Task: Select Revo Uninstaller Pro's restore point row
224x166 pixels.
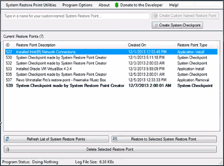Action: click(111, 80)
